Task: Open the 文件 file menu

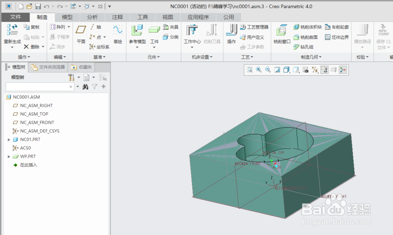Action: [16, 17]
